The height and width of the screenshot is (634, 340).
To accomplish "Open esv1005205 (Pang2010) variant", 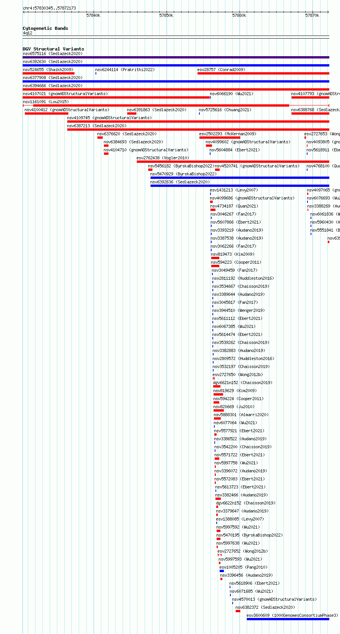I will [x=243, y=567].
